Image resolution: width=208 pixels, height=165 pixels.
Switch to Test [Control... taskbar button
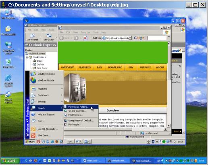coord(142,161)
